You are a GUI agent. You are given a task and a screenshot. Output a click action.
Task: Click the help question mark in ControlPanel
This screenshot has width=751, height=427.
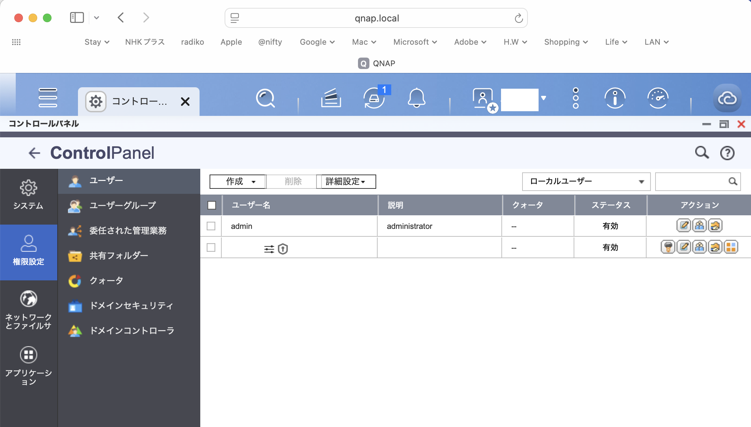click(x=727, y=153)
